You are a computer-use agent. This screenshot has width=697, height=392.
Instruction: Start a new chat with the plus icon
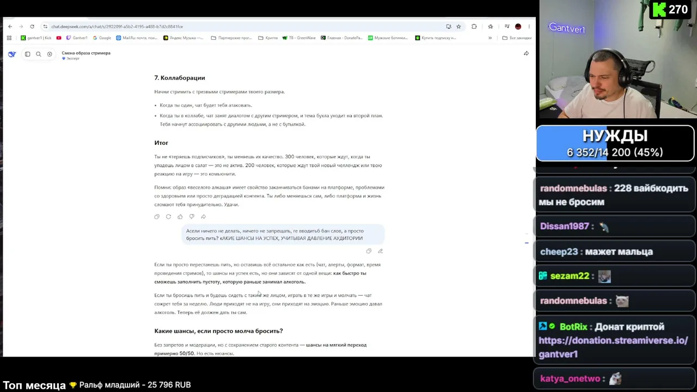pos(50,54)
